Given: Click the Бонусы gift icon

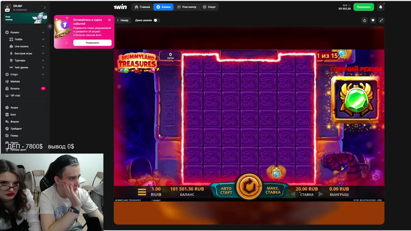Looking at the screenshot, I should [7, 89].
